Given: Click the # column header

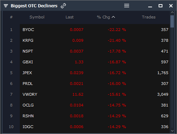Looking at the screenshot, I should (x=11, y=17).
